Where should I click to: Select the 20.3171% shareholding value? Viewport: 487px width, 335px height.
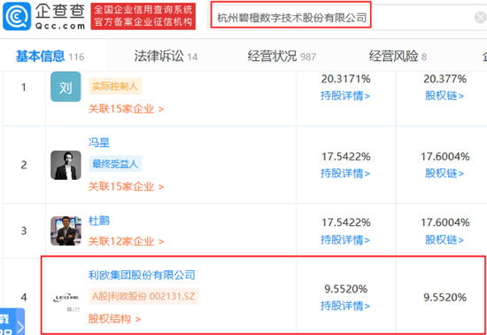click(x=345, y=79)
